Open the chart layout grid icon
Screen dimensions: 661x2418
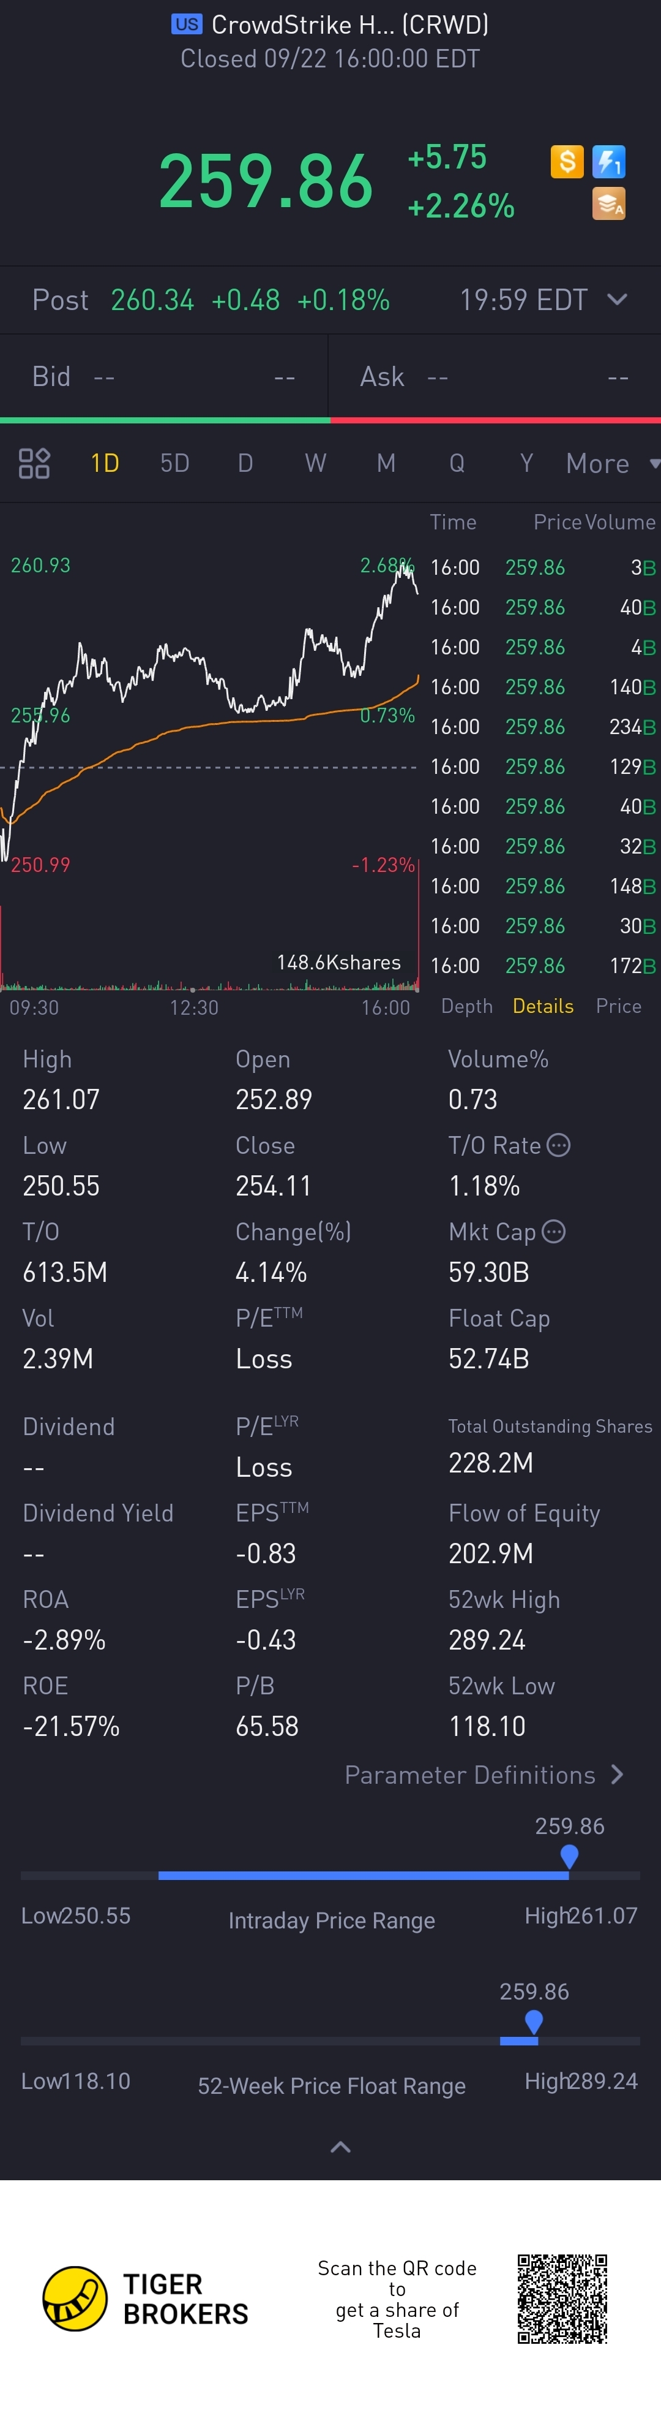click(x=34, y=463)
